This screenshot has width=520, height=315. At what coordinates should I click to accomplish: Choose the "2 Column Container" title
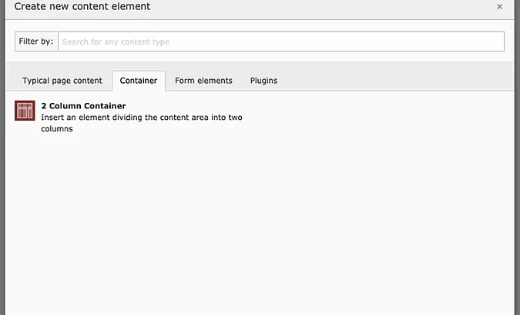point(83,106)
